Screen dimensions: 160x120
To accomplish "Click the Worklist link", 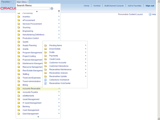I will tap(97, 6).
